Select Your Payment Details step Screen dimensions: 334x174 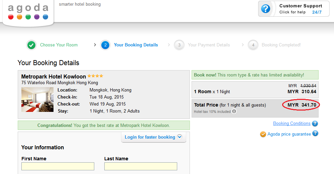pyautogui.click(x=209, y=45)
